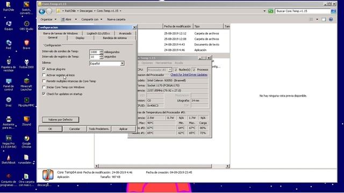The height and width of the screenshot is (193, 344).
Task: Open Papelera de reciclaje on desktop
Action: [9, 65]
